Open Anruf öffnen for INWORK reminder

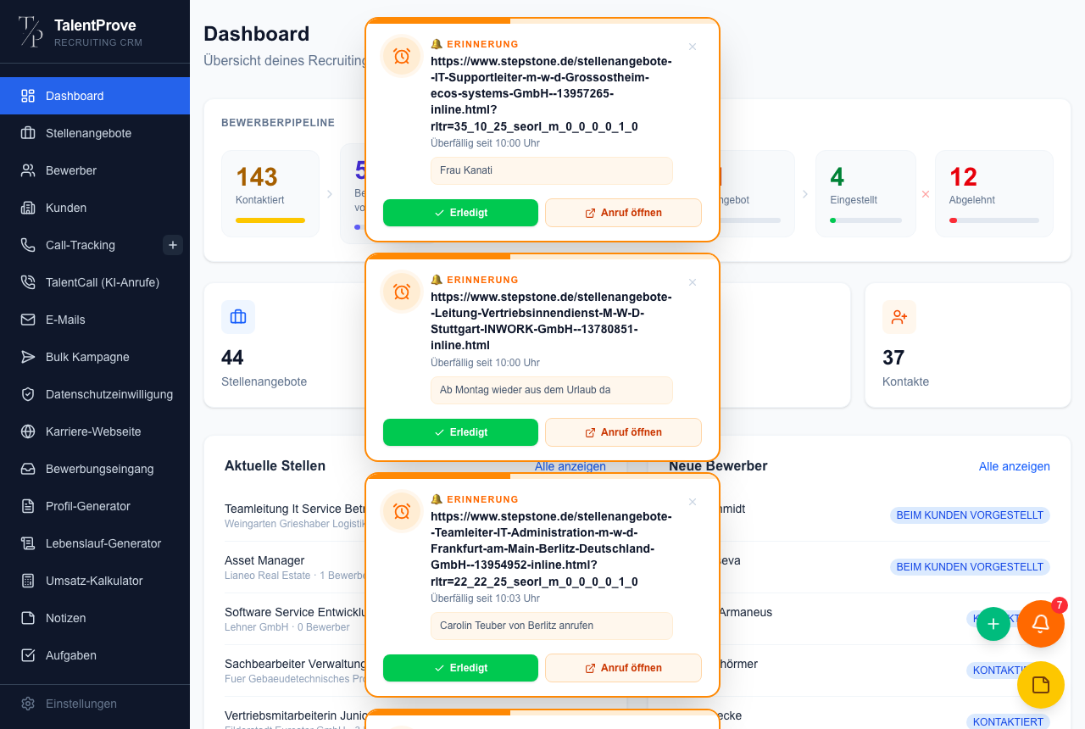pyautogui.click(x=623, y=432)
